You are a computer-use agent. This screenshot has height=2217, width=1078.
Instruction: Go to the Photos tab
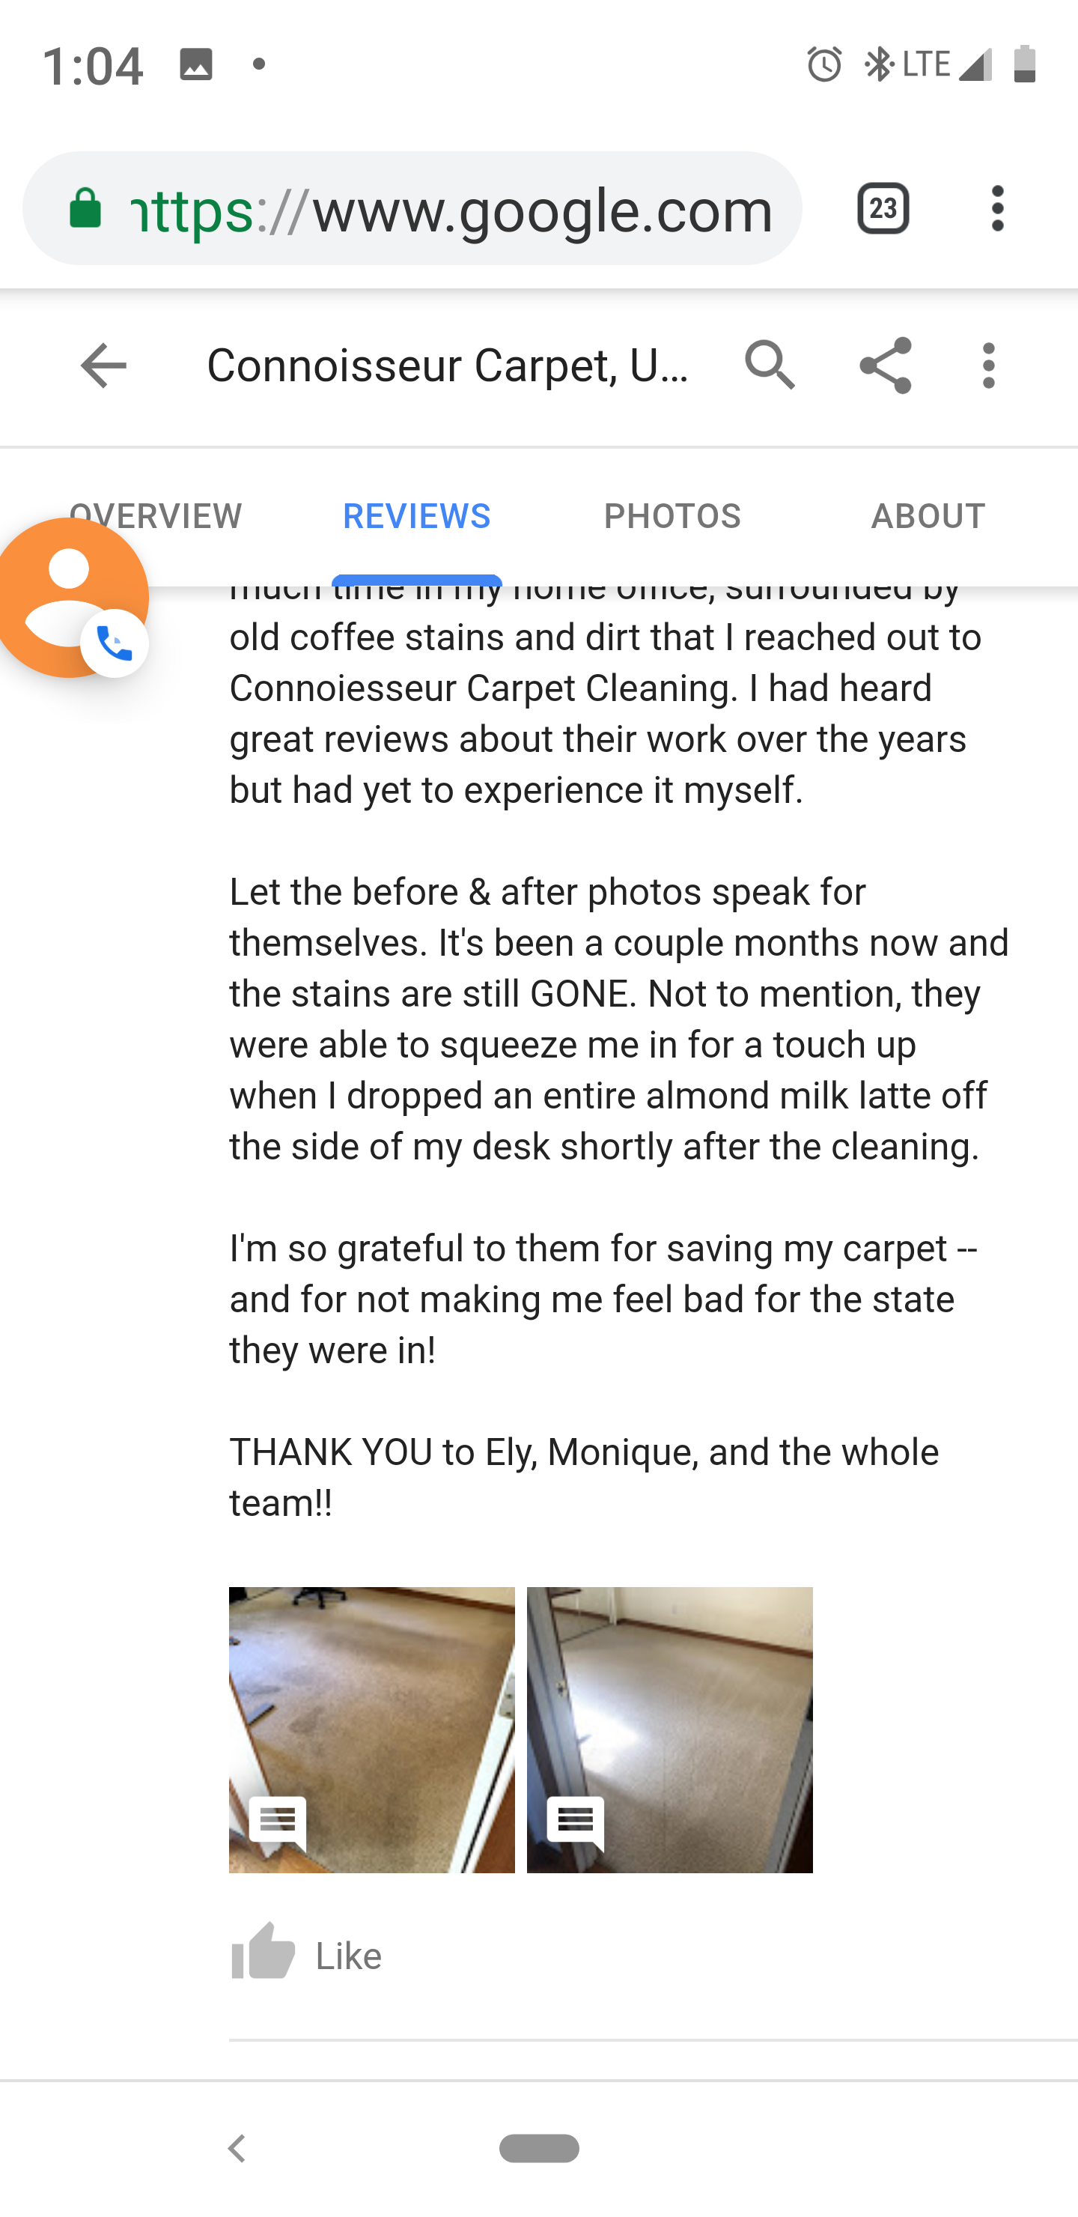click(x=672, y=516)
